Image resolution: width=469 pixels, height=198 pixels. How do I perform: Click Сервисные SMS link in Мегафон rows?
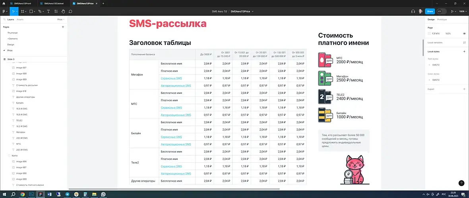(x=171, y=78)
